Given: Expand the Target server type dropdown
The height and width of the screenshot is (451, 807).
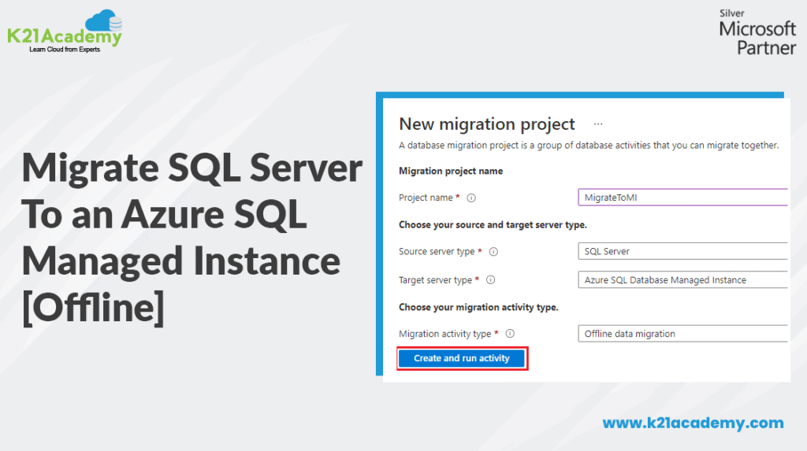Looking at the screenshot, I should tap(682, 280).
